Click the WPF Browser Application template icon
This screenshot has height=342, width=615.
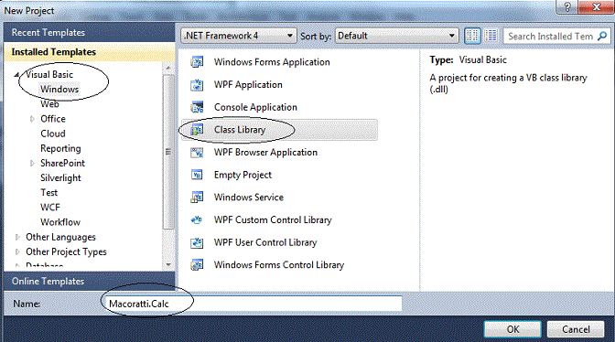pos(197,153)
